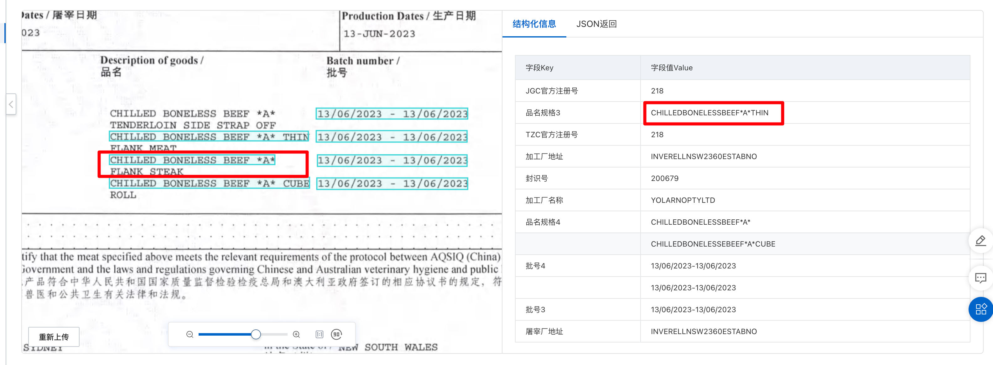The image size is (993, 365).
Task: Click highlighted CHILLED BONELESS BEEF *A* CUBE text
Action: pos(209,183)
